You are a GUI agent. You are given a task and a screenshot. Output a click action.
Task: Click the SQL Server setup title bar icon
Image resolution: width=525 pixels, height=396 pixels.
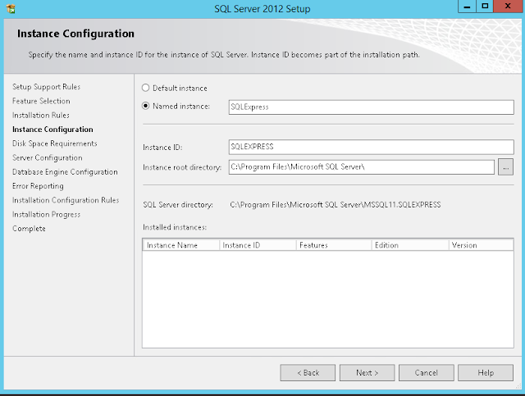pos(11,9)
